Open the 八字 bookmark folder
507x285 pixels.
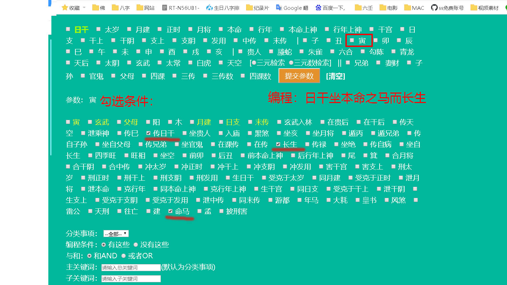coord(121,7)
